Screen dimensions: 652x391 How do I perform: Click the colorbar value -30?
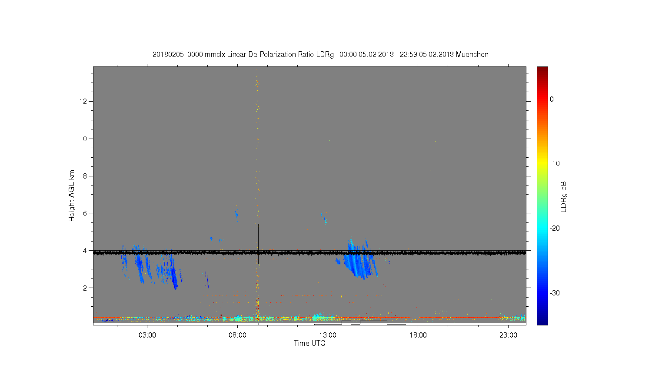[555, 293]
